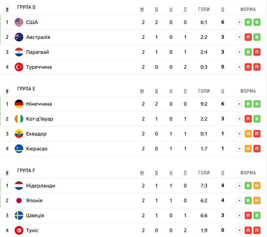Click the Australia flag icon
Viewport: 267px width, 237px height.
19,37
